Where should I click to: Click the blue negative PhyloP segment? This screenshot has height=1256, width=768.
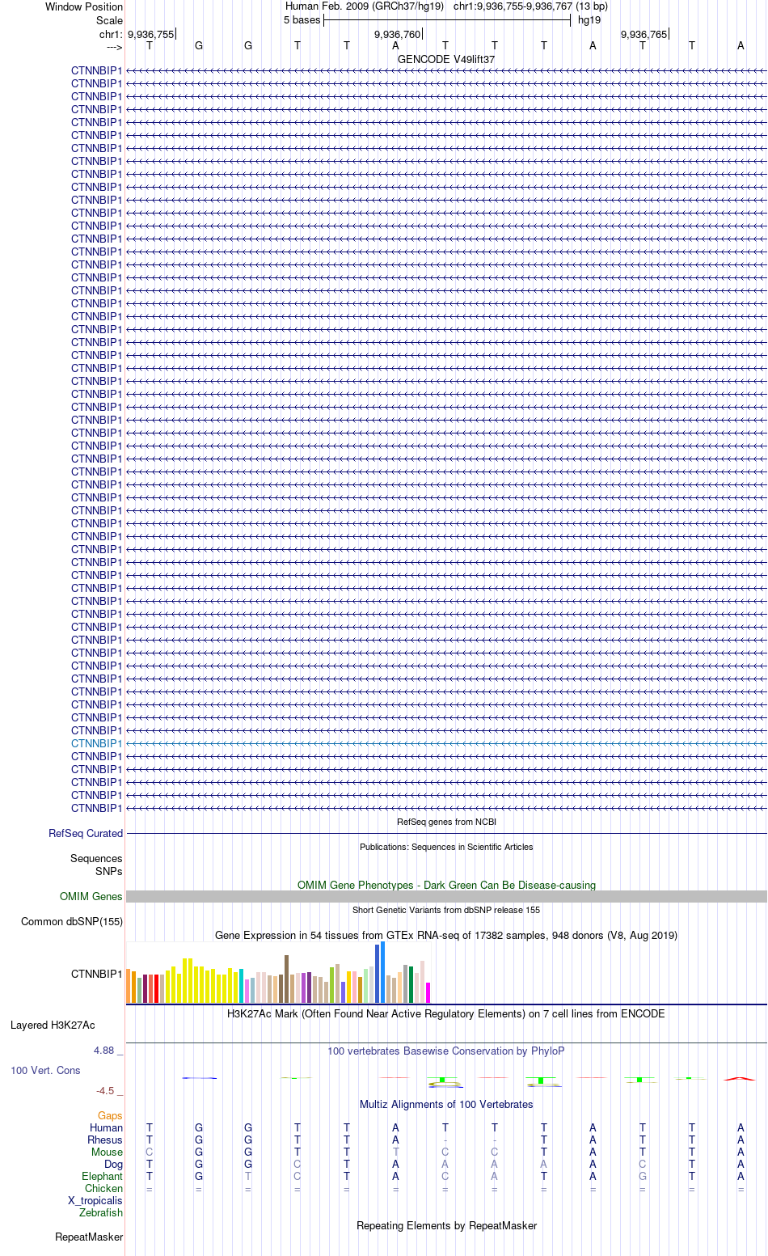[199, 1078]
